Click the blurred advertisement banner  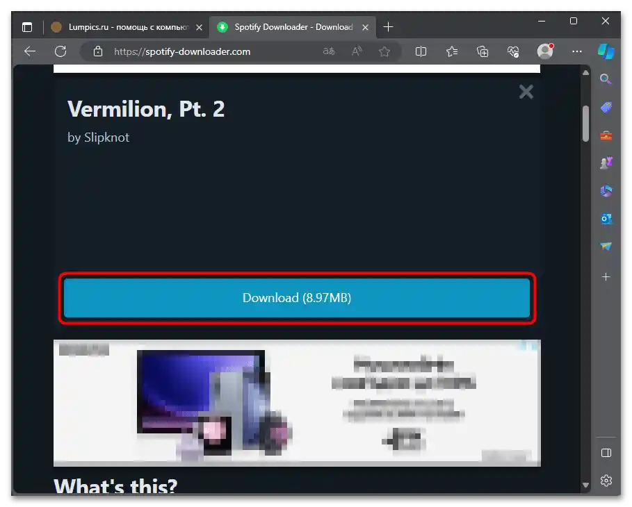297,403
